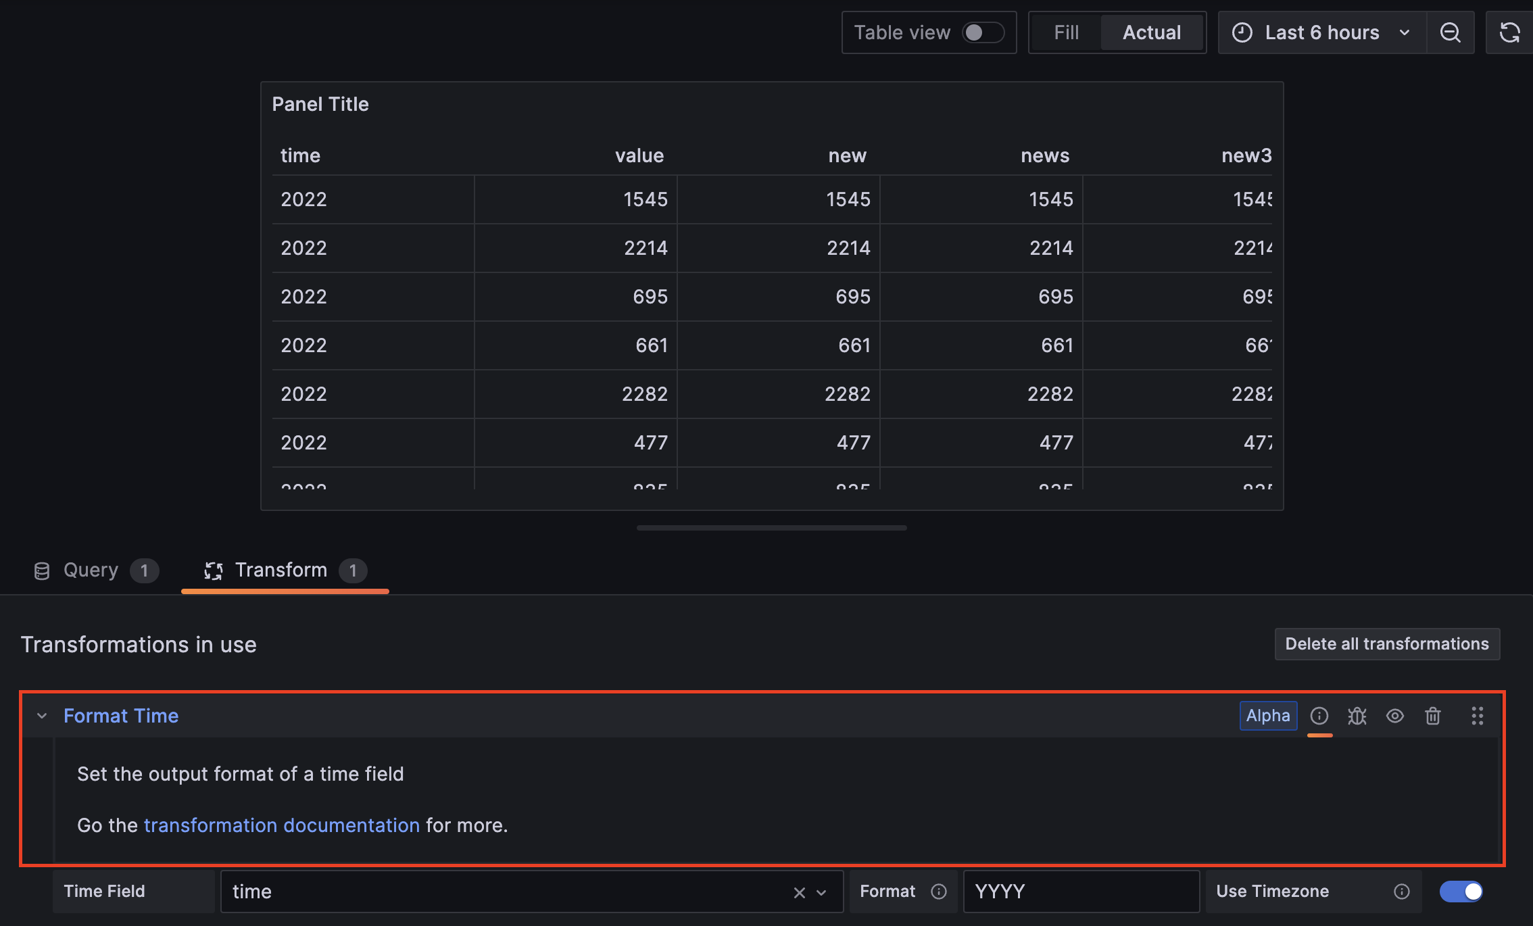Click the drag handle dots on Format Time

tap(1477, 716)
